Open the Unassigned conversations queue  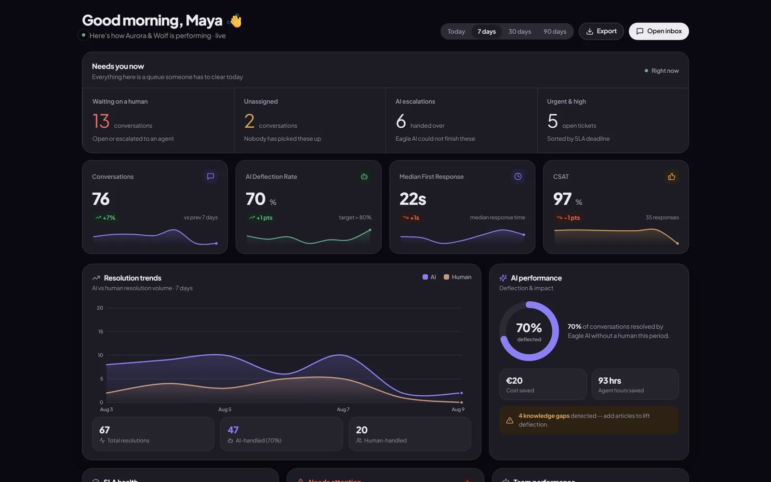tap(310, 120)
